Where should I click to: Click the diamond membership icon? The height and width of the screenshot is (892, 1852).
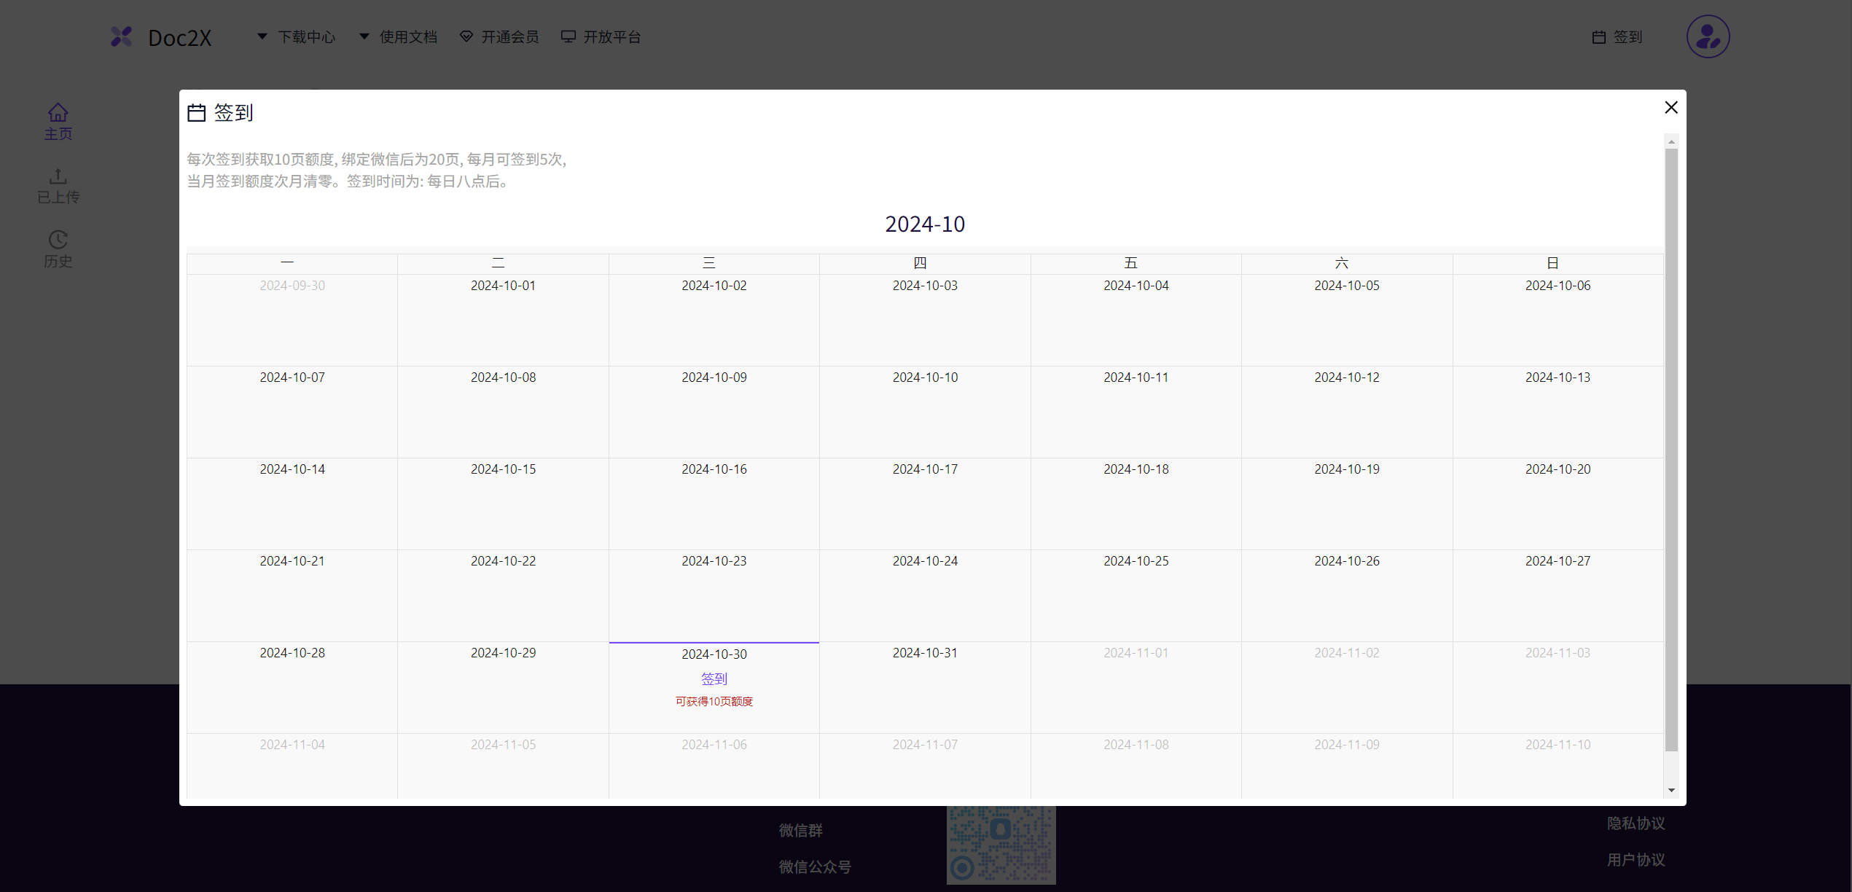tap(466, 36)
